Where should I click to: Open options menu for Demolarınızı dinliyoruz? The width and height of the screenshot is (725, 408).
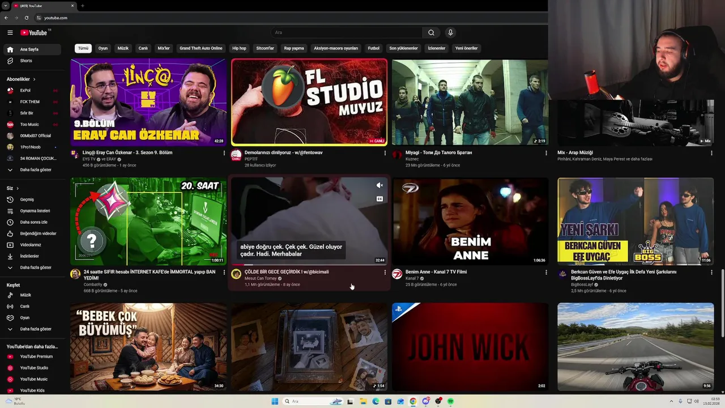click(x=385, y=153)
